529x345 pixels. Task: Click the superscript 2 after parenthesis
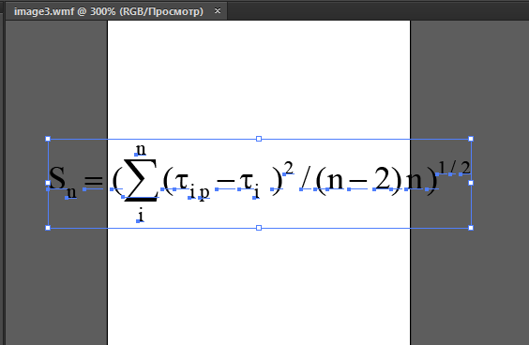coord(289,168)
